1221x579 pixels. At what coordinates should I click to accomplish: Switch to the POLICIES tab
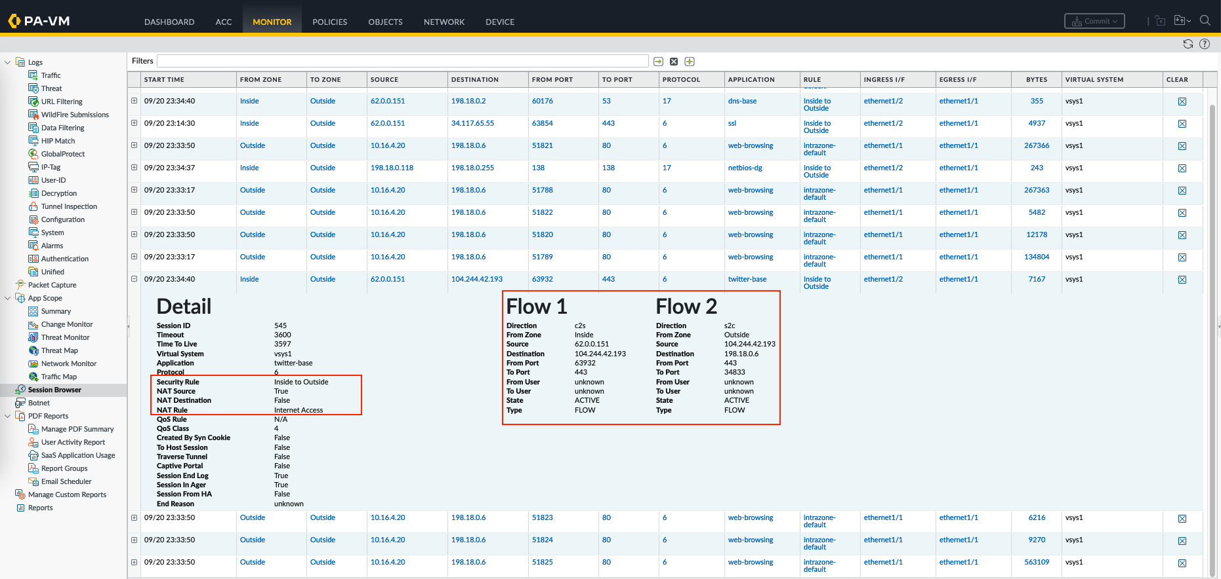[329, 22]
